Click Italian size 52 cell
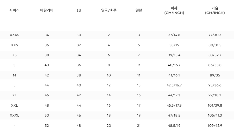Screen dimensions: 234x130 tap(47, 126)
